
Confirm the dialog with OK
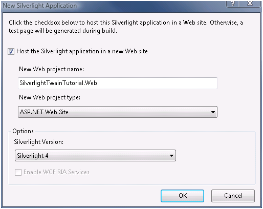(182, 196)
